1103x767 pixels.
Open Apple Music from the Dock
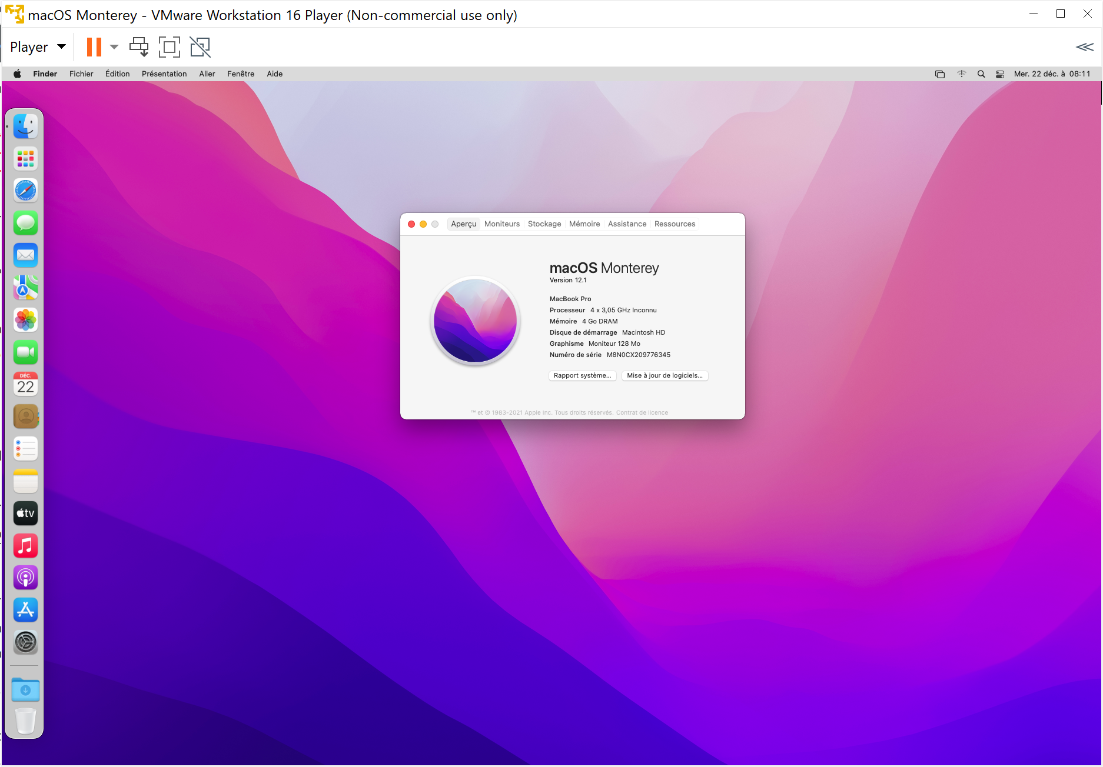(25, 545)
